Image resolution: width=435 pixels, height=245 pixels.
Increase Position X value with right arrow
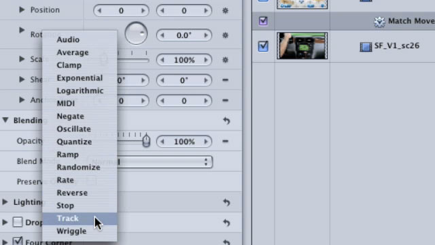[x=143, y=11]
